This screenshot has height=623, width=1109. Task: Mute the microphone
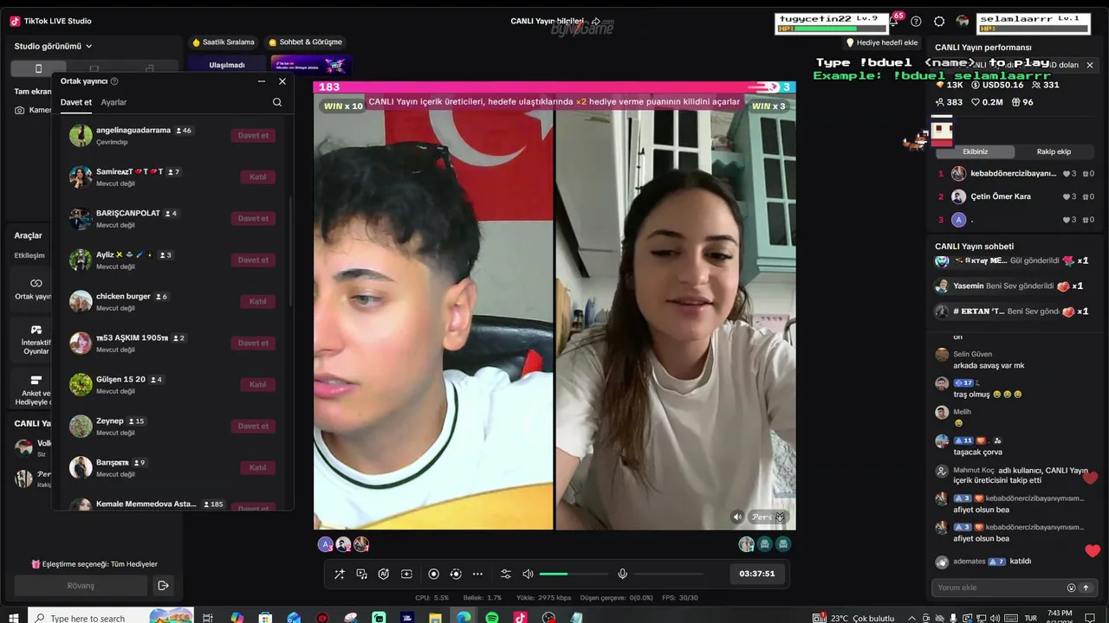[x=622, y=574]
